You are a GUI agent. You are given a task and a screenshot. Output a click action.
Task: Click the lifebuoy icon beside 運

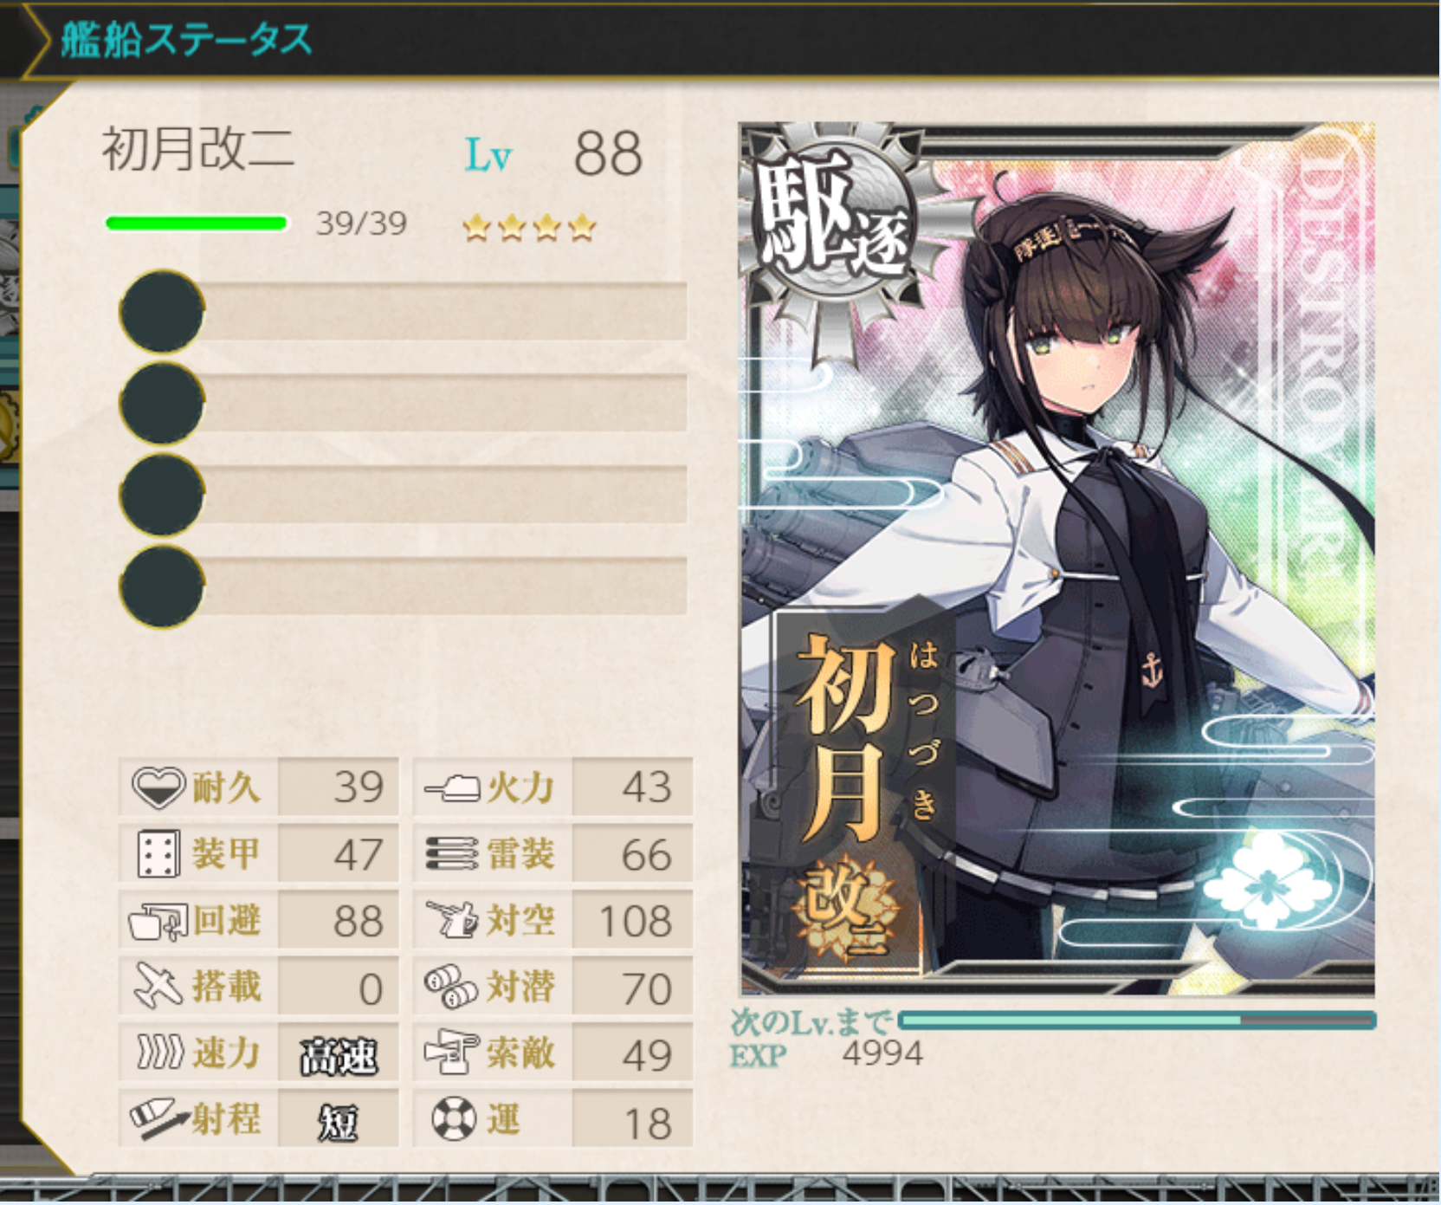[454, 1118]
